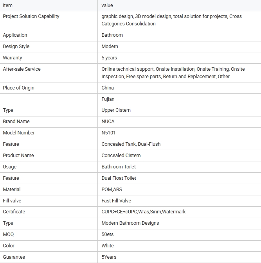Click the 'item' column header
Image resolution: width=261 pixels, height=263 pixels.
click(8, 5)
